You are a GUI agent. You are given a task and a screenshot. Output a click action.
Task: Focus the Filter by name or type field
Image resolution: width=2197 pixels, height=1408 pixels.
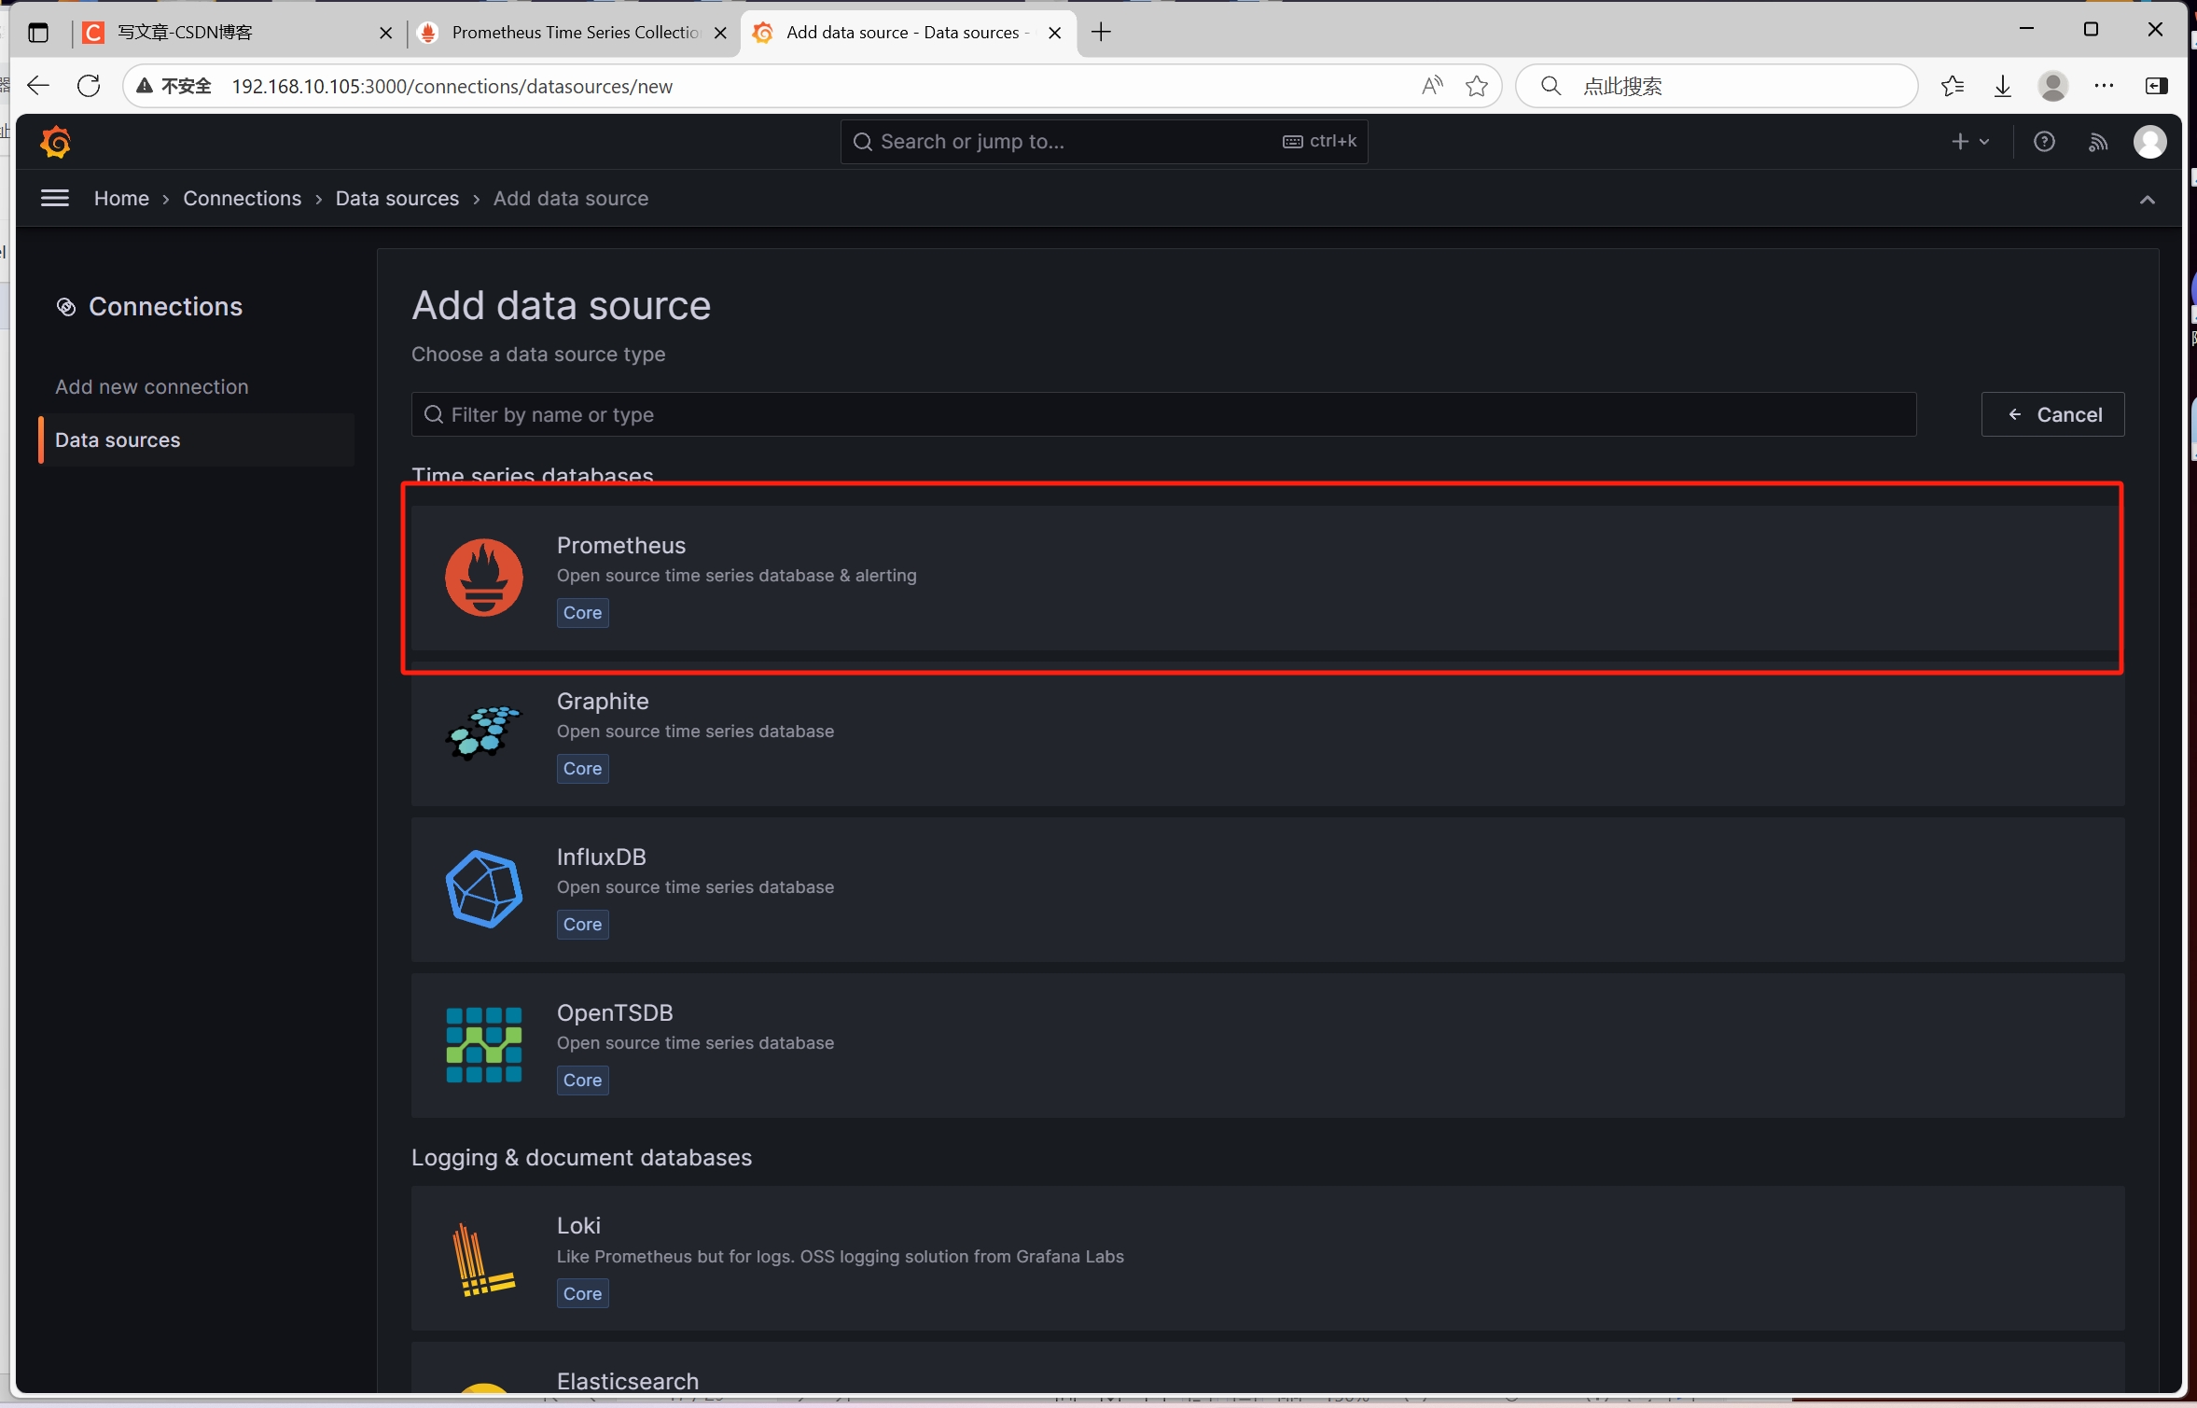pyautogui.click(x=1163, y=414)
